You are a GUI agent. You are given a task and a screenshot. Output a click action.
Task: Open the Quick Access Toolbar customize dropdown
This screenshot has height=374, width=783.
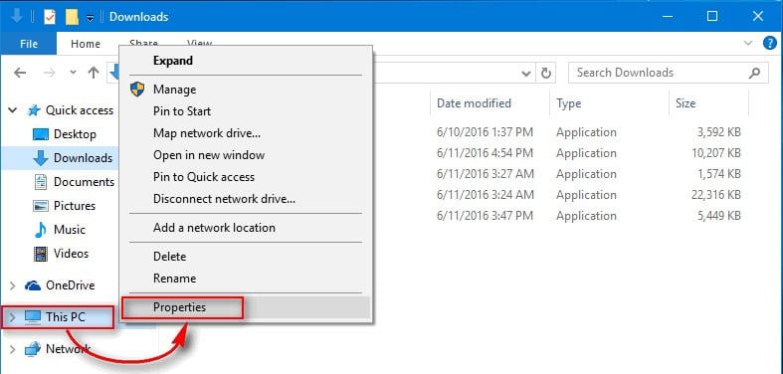(x=90, y=18)
